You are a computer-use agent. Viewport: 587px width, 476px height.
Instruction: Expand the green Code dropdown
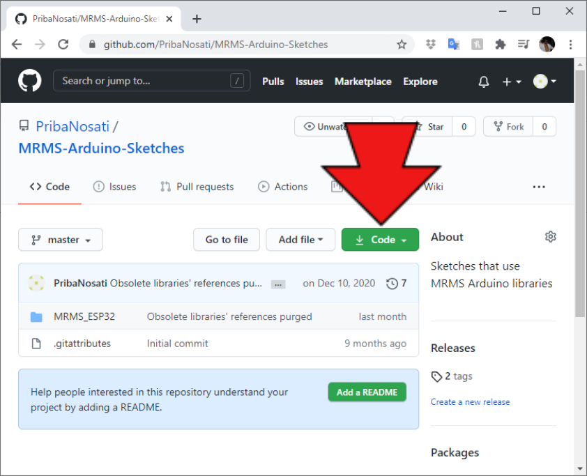pos(380,240)
